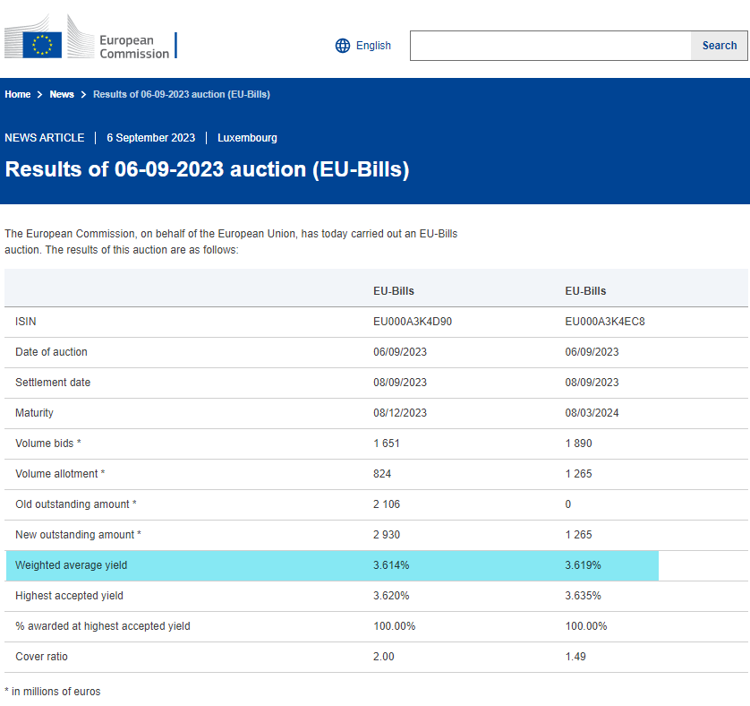Screen dimensions: 750x706
Task: Select weighted average yield '3.619%'
Action: pyautogui.click(x=583, y=565)
